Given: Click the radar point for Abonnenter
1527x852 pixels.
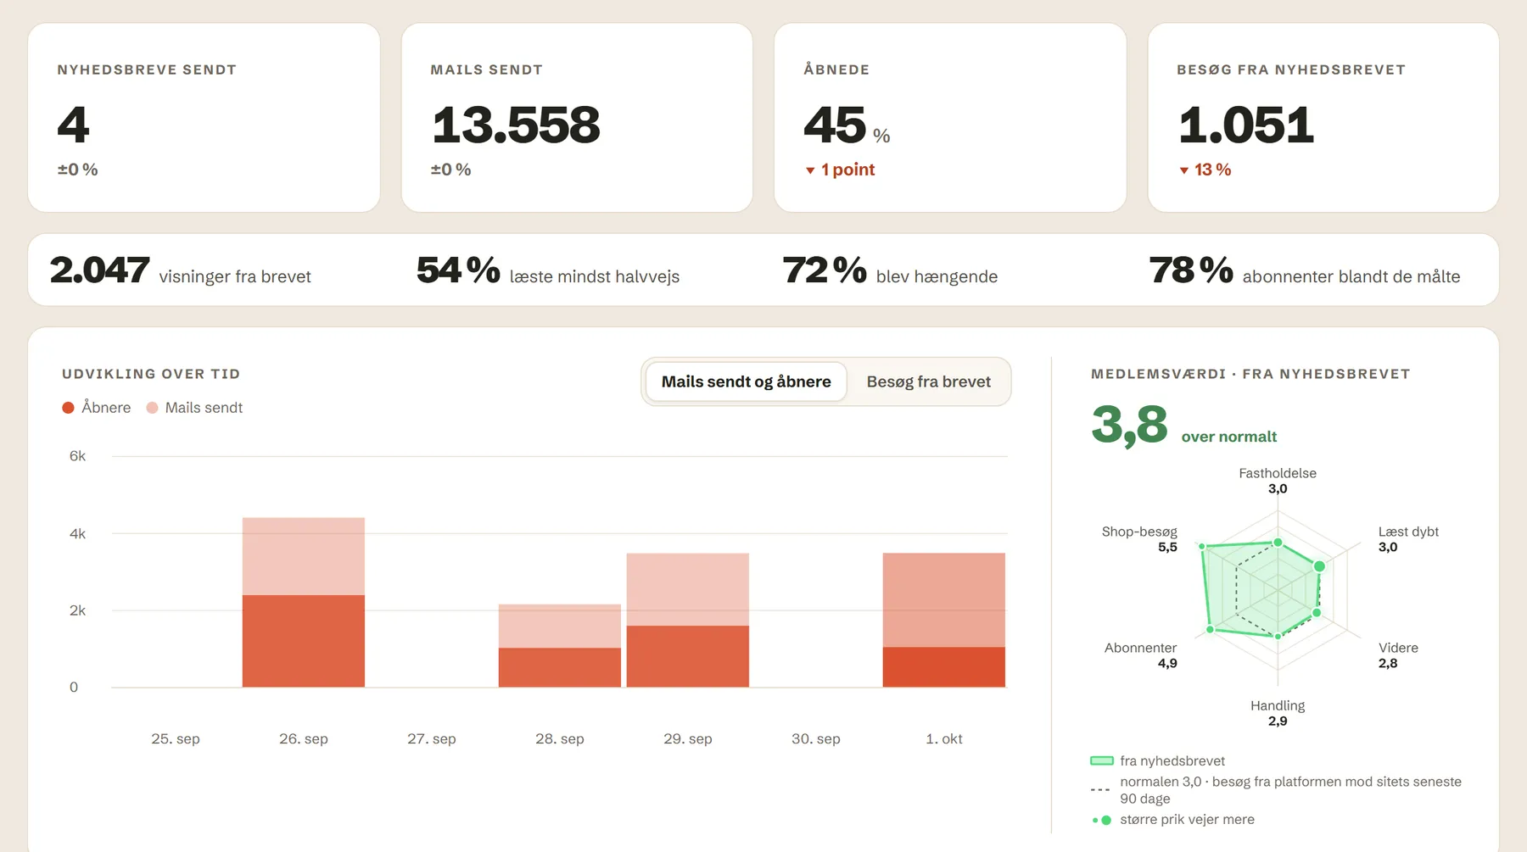Looking at the screenshot, I should tap(1211, 630).
